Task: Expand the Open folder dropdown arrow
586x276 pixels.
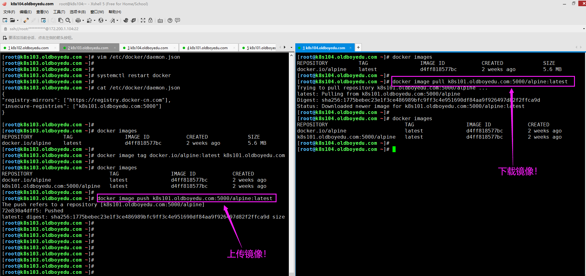Action: coord(18,21)
